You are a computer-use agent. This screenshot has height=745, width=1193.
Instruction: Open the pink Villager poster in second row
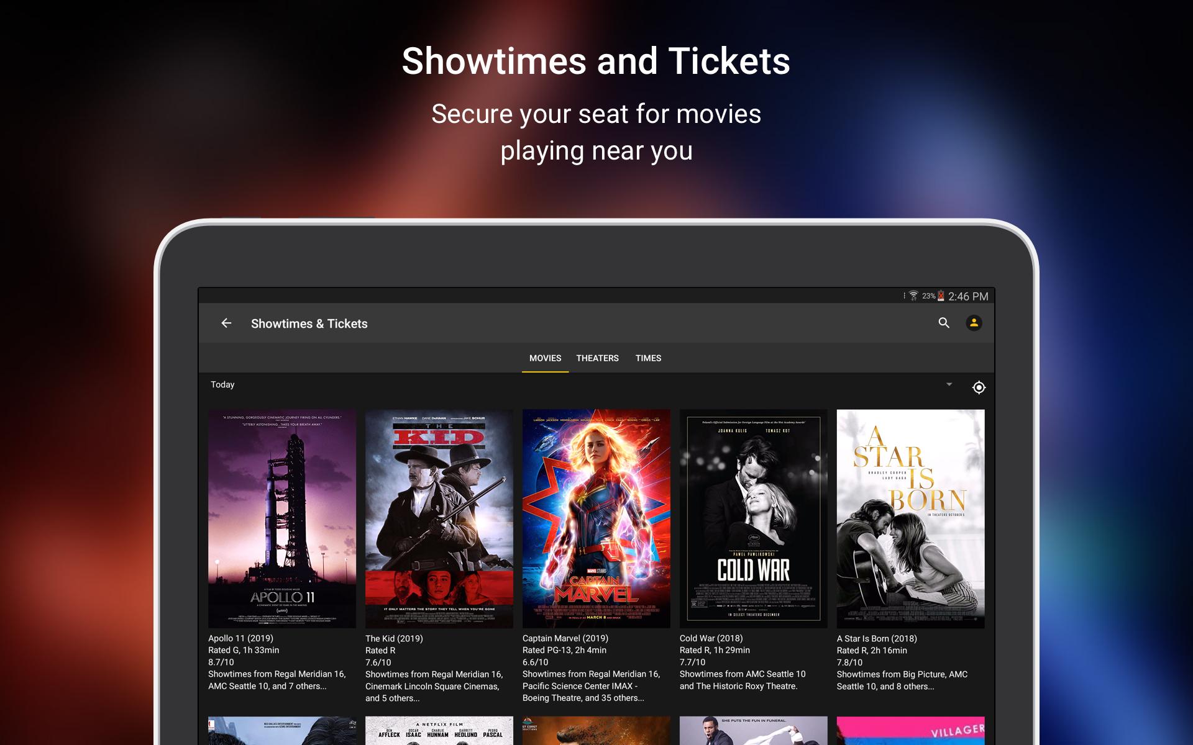[910, 731]
